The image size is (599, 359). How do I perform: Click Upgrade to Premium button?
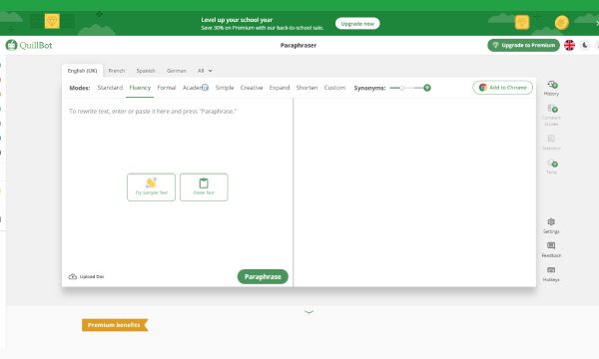523,45
